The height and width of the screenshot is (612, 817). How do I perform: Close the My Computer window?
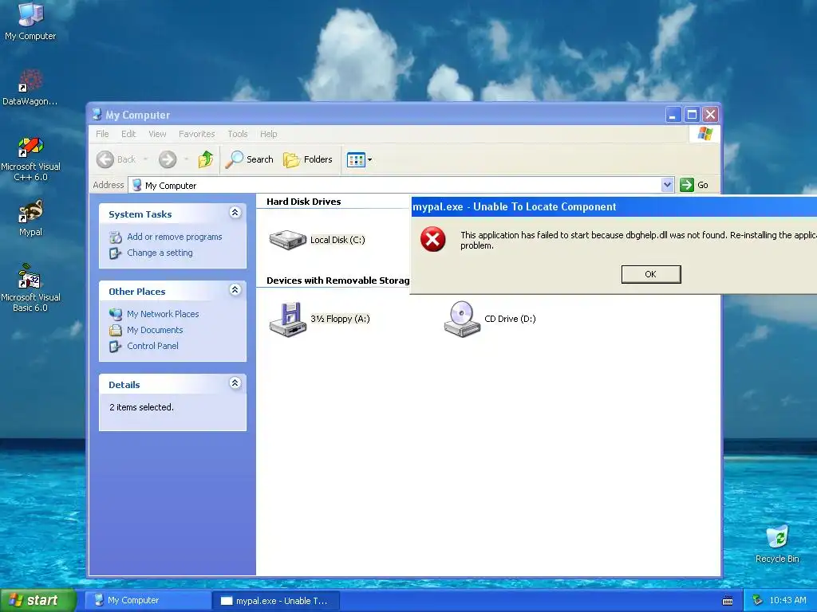(710, 115)
